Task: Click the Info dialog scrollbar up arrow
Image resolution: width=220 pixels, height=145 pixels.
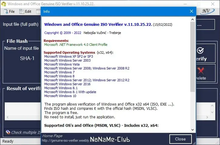Action: click(192, 19)
